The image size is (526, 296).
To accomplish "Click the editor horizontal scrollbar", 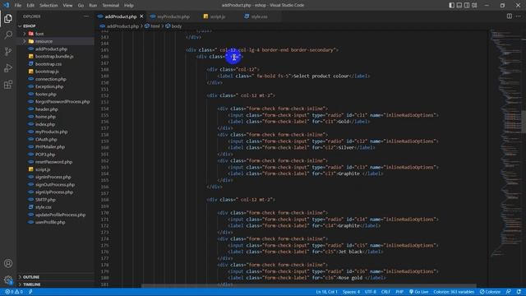I will [309, 286].
